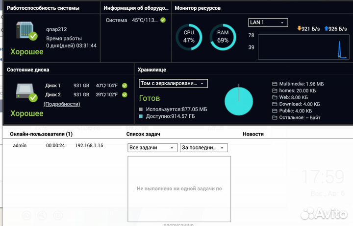Image resolution: width=353 pixels, height=226 pixels.
Task: Click the Public folder icon
Action: (275, 111)
